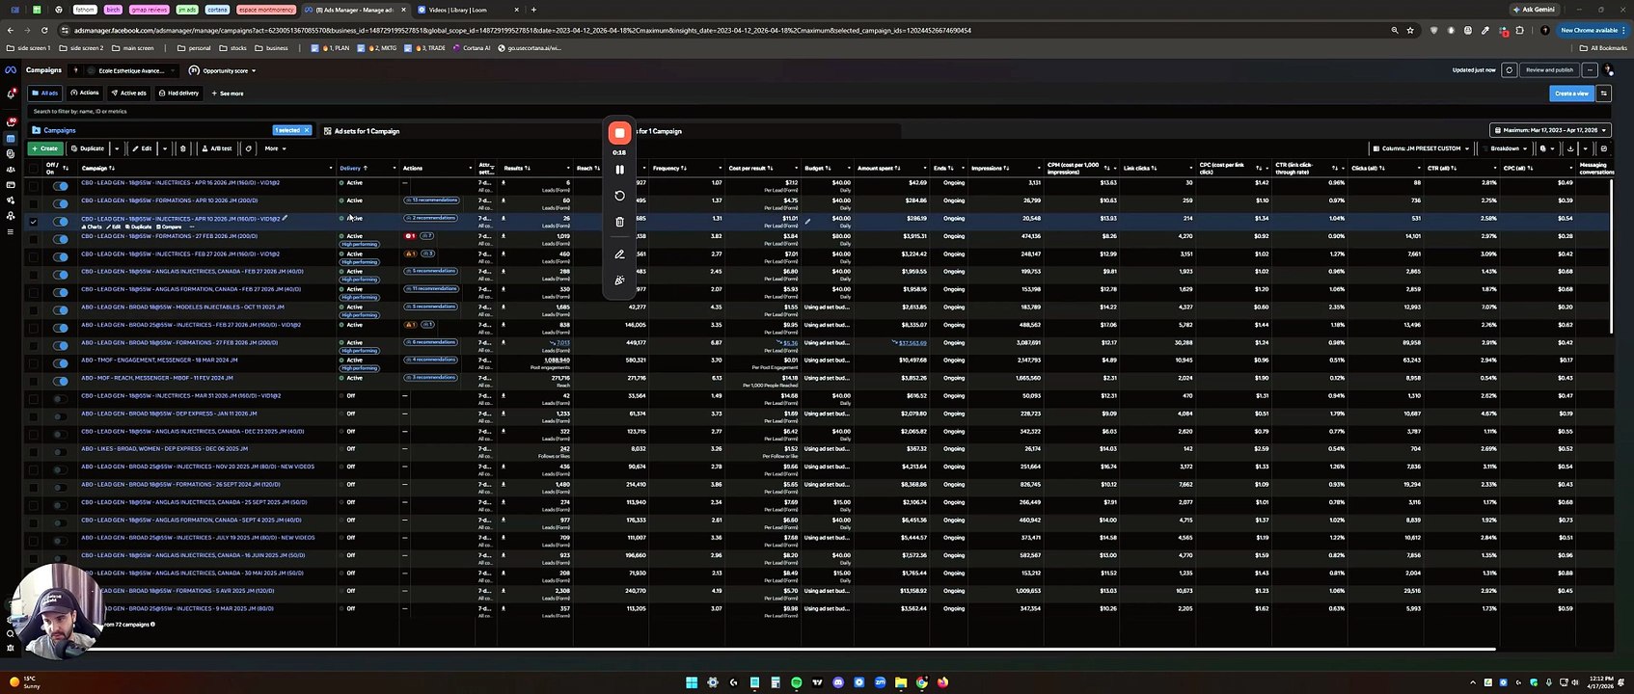Click the Refresh data icon near Updated just now
1634x694 pixels.
tap(1510, 70)
